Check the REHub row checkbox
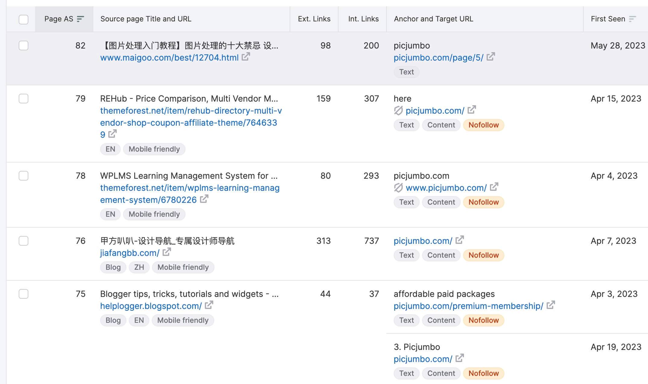648x384 pixels. point(24,99)
